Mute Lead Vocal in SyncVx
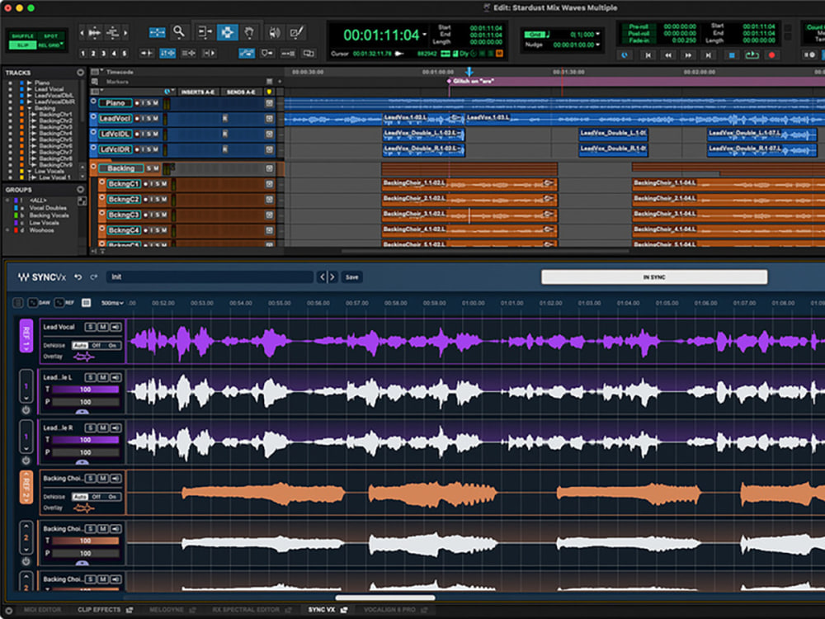The width and height of the screenshot is (825, 619). pos(103,327)
